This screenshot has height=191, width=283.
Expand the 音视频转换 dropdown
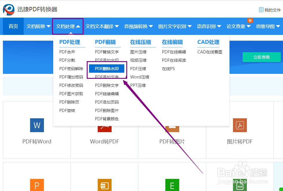tap(136, 26)
